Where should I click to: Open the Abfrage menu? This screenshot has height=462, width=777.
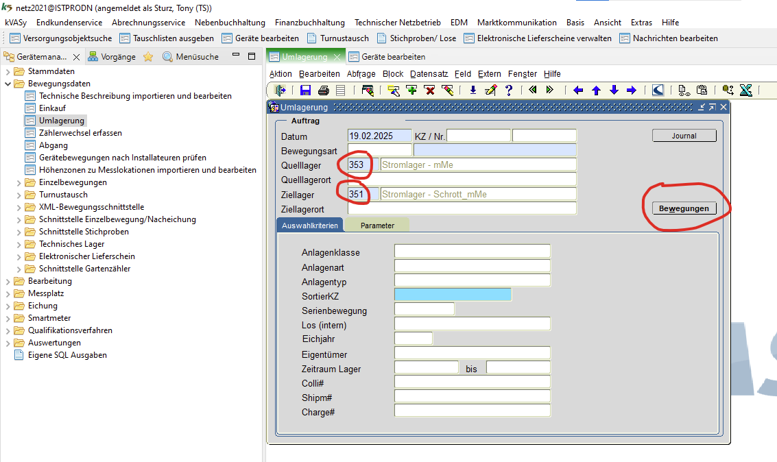pyautogui.click(x=361, y=74)
